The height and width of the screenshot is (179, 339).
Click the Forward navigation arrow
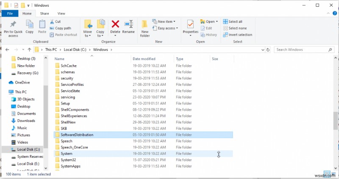point(16,50)
